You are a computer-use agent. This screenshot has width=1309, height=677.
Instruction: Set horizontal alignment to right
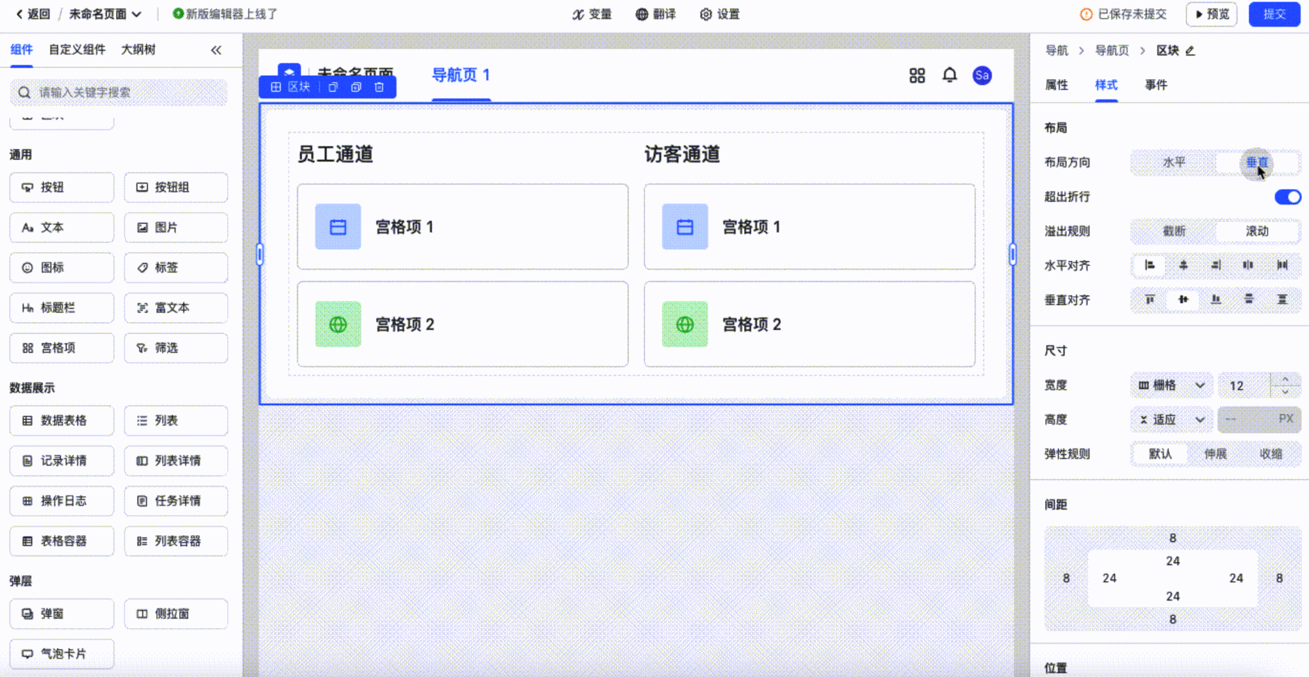click(1216, 265)
